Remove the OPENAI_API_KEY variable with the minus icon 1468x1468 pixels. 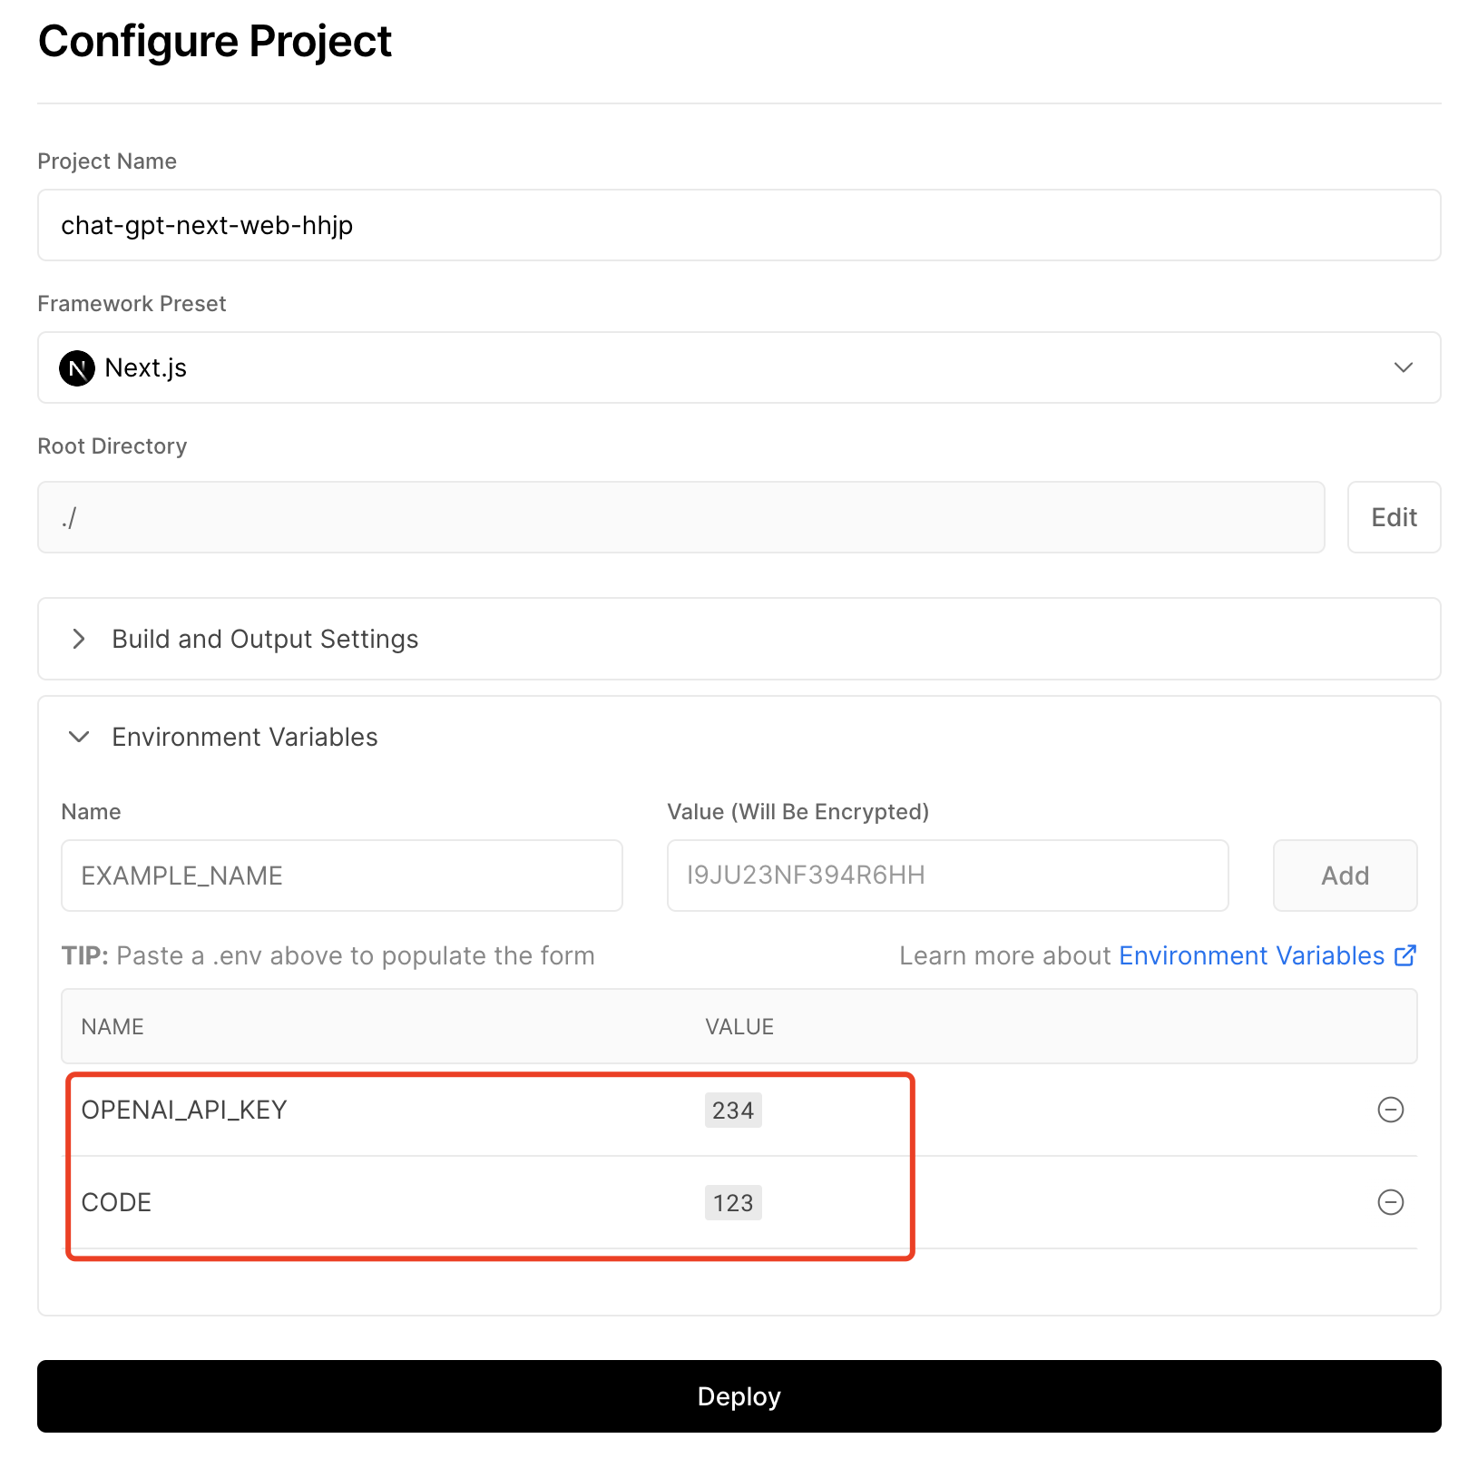pyautogui.click(x=1390, y=1110)
